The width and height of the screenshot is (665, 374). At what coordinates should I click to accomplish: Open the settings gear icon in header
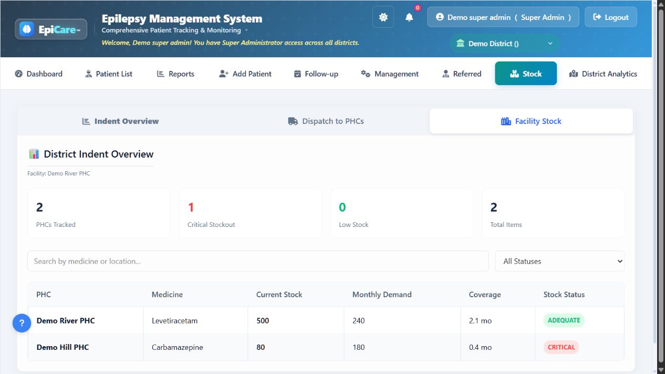383,17
